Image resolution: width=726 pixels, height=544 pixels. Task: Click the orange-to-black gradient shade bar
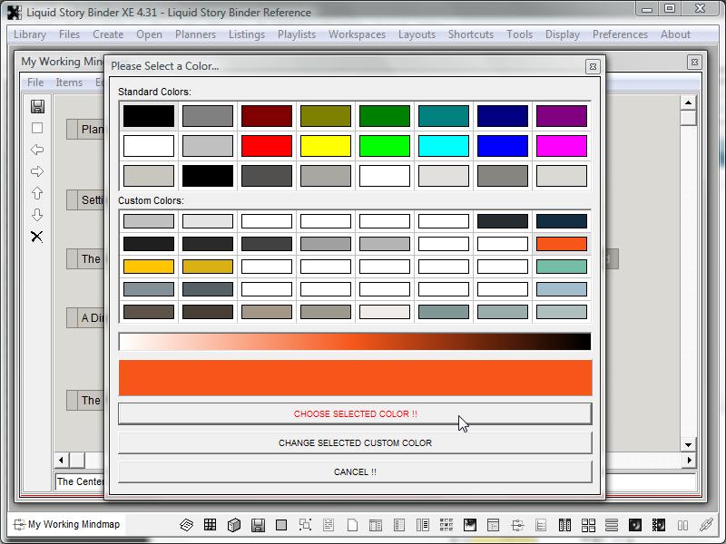(x=355, y=342)
